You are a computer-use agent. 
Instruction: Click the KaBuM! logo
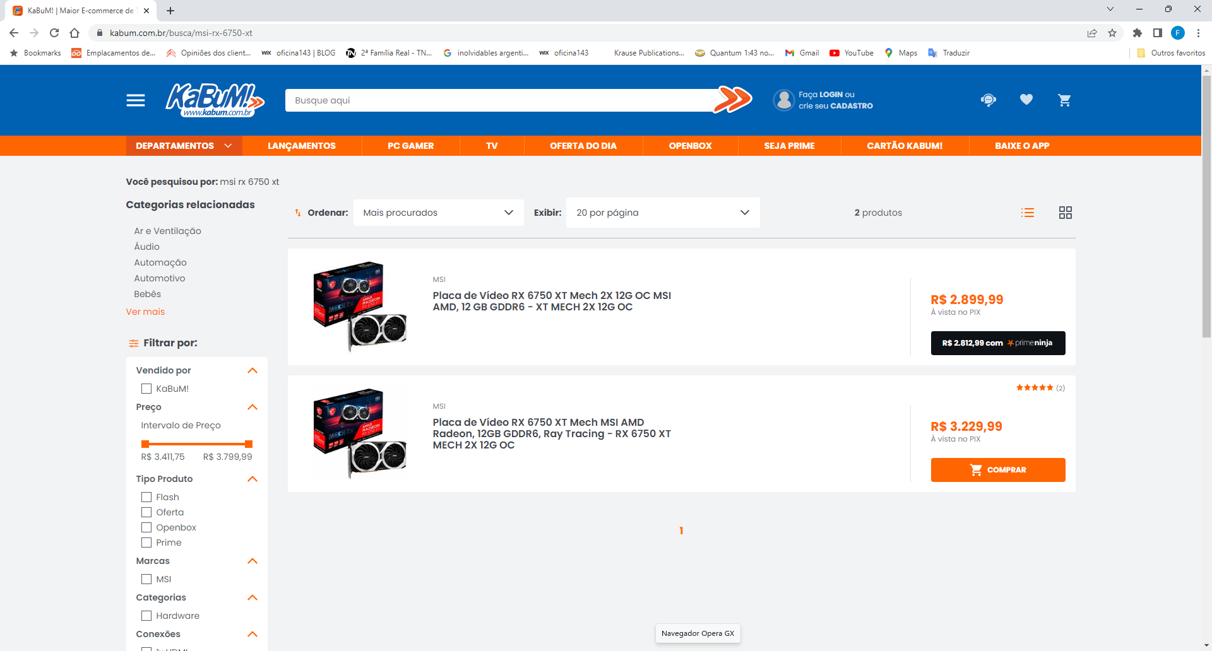click(215, 100)
